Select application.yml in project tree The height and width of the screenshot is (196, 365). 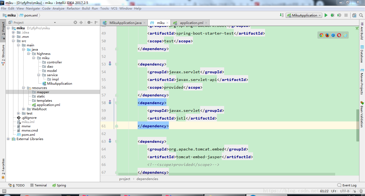click(x=48, y=105)
